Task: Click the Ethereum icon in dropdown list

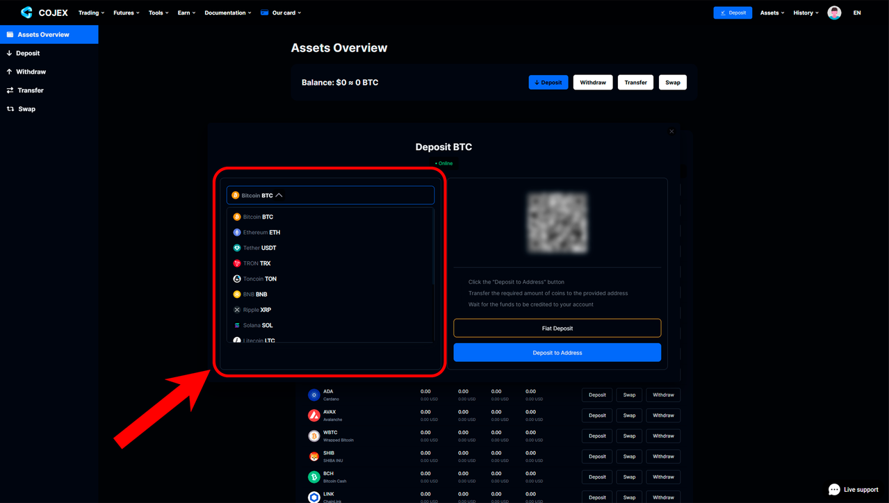Action: coord(237,232)
